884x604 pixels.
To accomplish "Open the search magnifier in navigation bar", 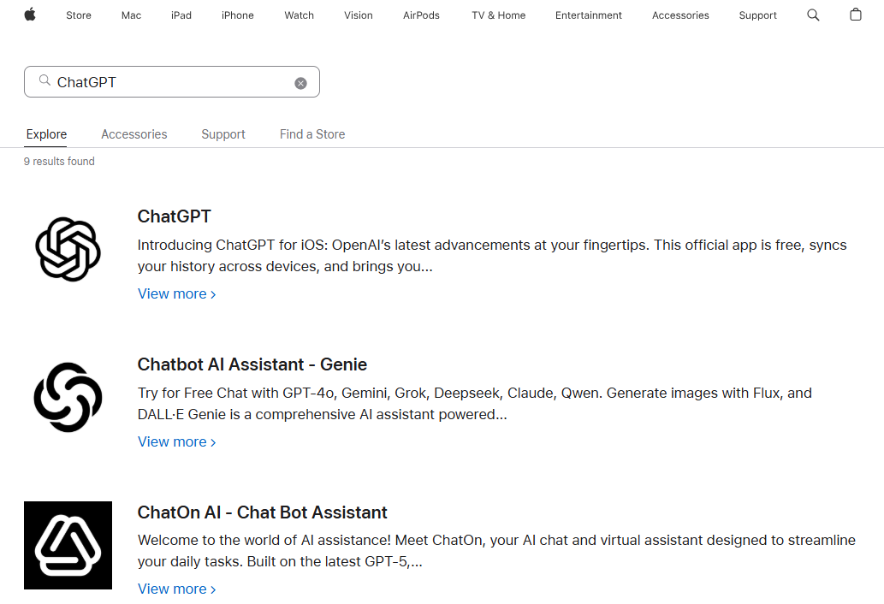I will point(813,15).
